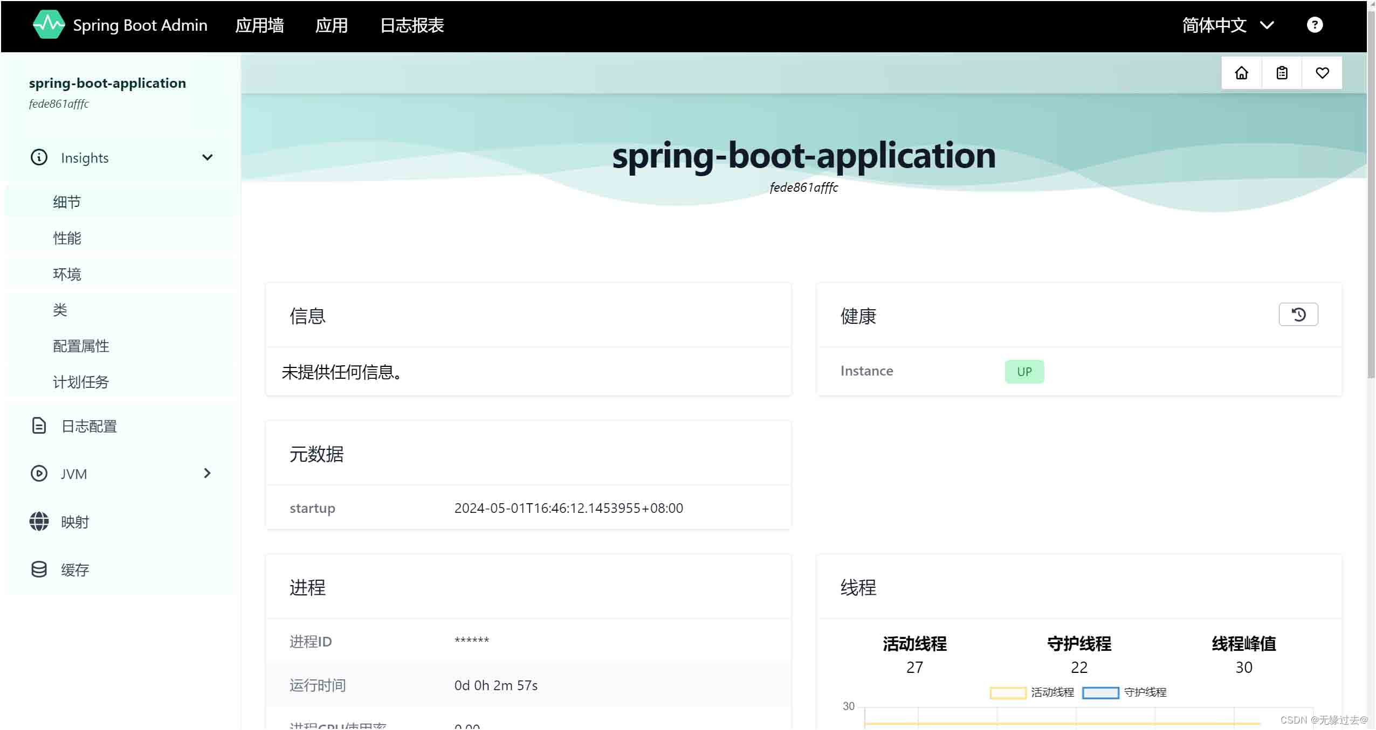Click the 日志配置 document icon in sidebar
This screenshot has width=1376, height=730.
pyautogui.click(x=39, y=426)
